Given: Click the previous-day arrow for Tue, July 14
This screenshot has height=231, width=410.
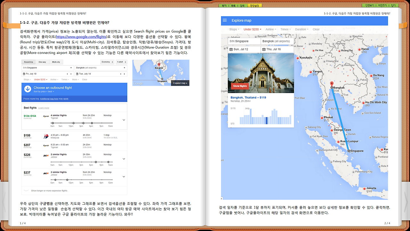Looking at the screenshot, I should click(121, 74).
